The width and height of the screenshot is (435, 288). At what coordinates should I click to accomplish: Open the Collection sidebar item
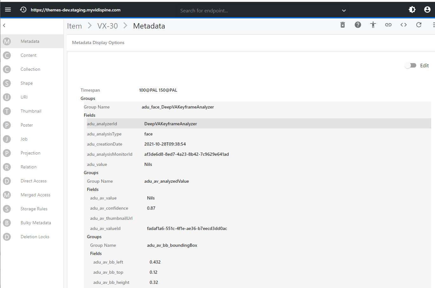(30, 69)
